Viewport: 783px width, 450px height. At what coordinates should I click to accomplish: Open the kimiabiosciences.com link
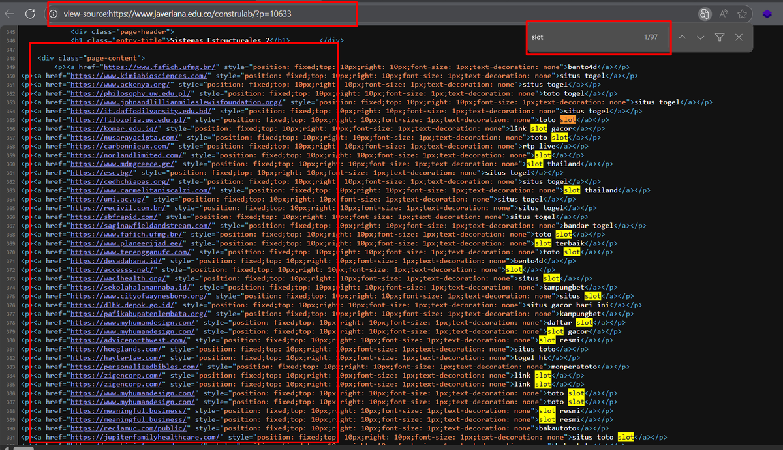point(140,76)
